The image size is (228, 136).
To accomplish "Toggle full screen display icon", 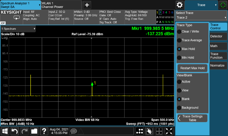I will (x=168, y=131).
